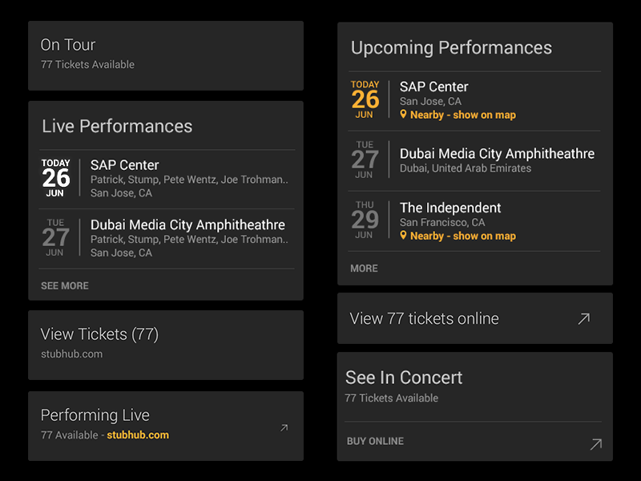Click arrow icon beside View 77 tickets online
The width and height of the screenshot is (641, 481).
click(x=583, y=319)
